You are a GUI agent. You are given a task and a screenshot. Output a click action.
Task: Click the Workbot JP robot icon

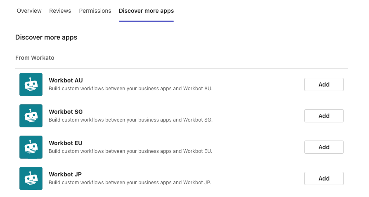[x=31, y=178]
